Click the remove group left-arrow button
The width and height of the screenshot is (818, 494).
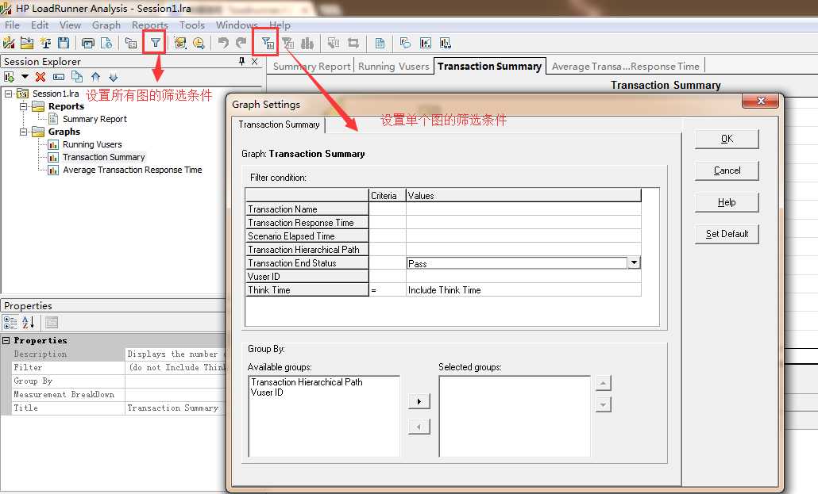tap(419, 427)
